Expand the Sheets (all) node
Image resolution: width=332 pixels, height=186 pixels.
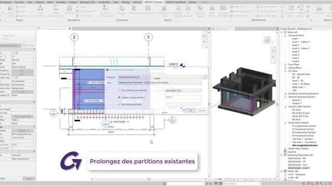tap(282, 171)
